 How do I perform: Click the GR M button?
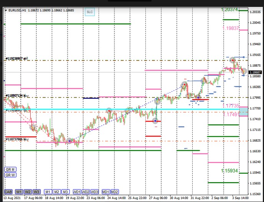click(10, 169)
